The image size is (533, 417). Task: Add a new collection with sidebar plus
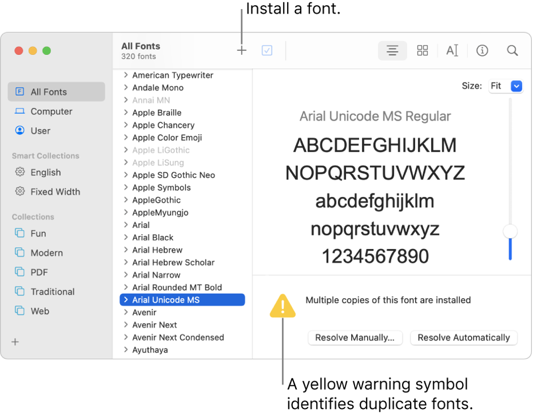(15, 342)
